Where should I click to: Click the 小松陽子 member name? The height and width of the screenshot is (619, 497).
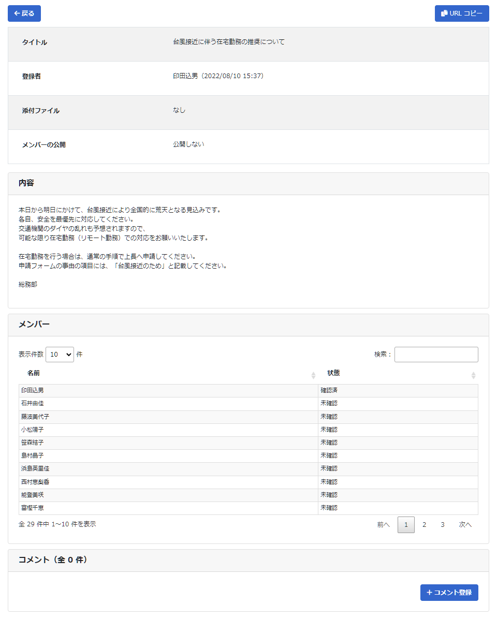[x=33, y=430]
